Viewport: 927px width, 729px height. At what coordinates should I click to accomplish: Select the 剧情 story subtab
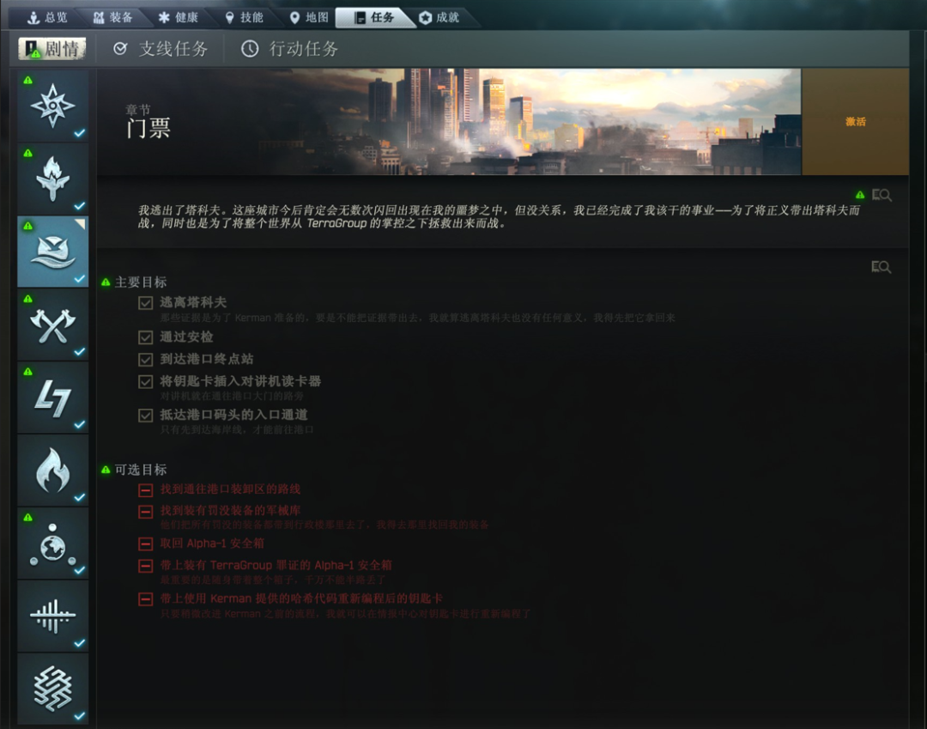point(52,48)
